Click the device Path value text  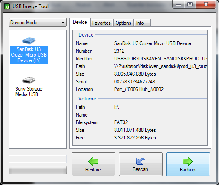[x=161, y=66]
